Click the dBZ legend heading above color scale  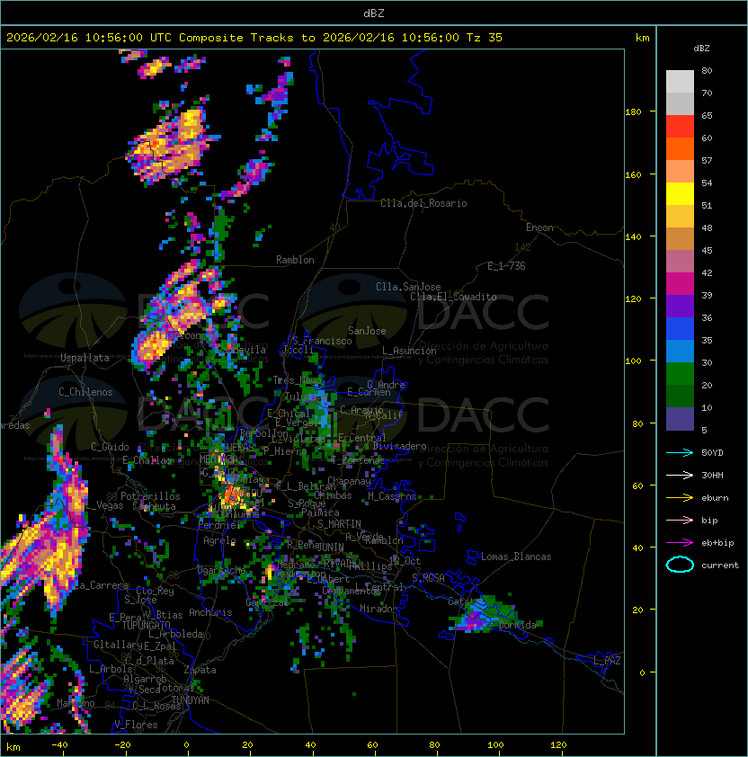[x=701, y=49]
